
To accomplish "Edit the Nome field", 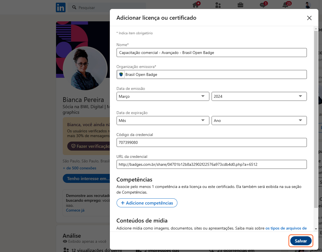I will click(212, 53).
